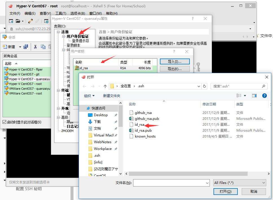Toggle 启动时显示此对话框 checkbox
Image resolution: width=273 pixels, height=200 pixels.
coord(5,122)
